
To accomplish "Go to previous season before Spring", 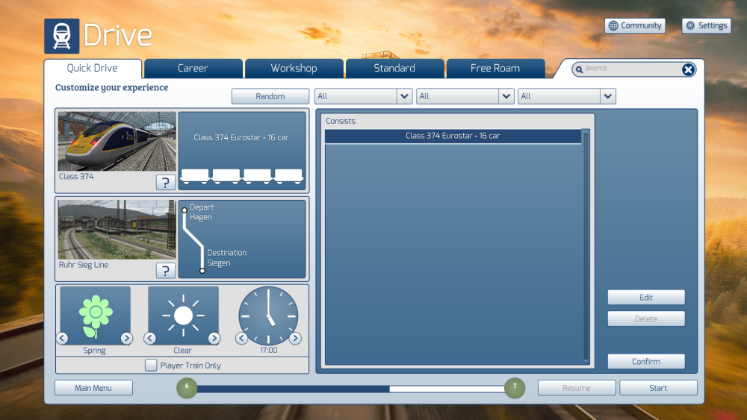I will (63, 338).
